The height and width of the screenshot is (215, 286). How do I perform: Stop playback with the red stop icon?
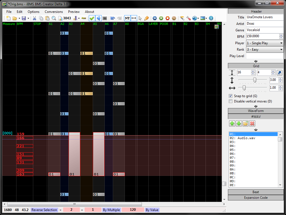click(x=167, y=18)
